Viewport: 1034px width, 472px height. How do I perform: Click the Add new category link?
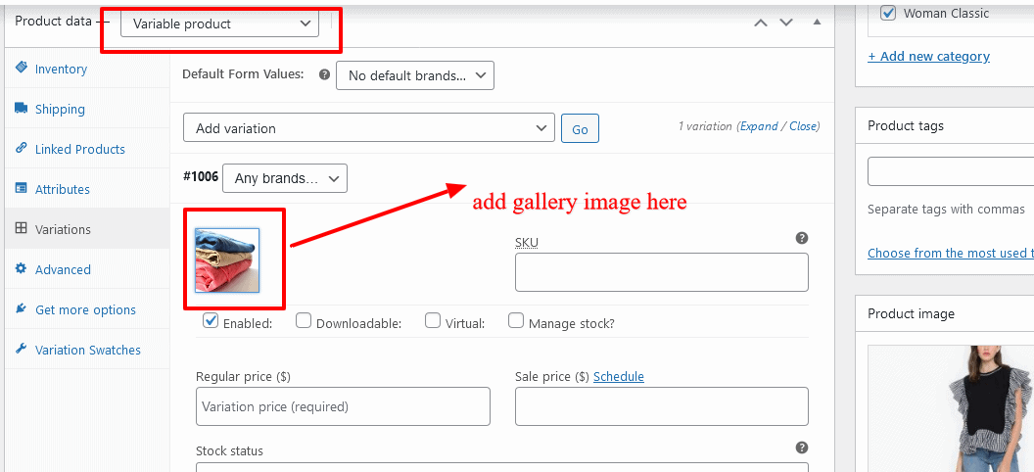pos(928,56)
